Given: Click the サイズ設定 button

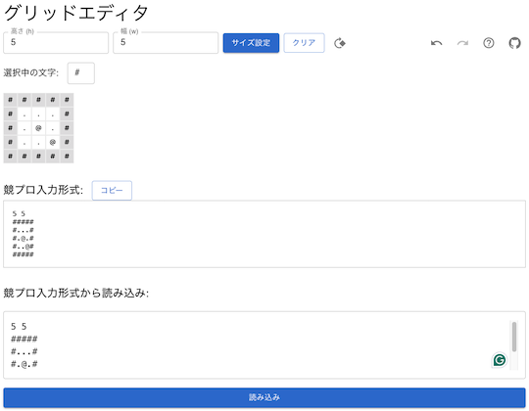Looking at the screenshot, I should coord(251,43).
